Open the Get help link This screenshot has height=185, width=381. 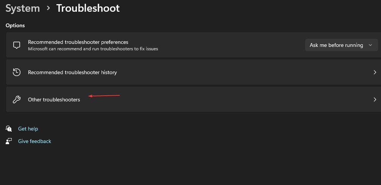pyautogui.click(x=28, y=129)
